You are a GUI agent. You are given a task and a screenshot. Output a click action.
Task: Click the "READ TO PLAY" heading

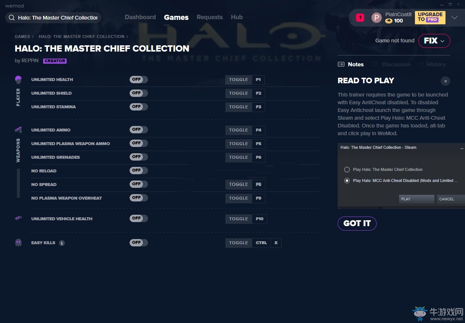[x=366, y=81]
